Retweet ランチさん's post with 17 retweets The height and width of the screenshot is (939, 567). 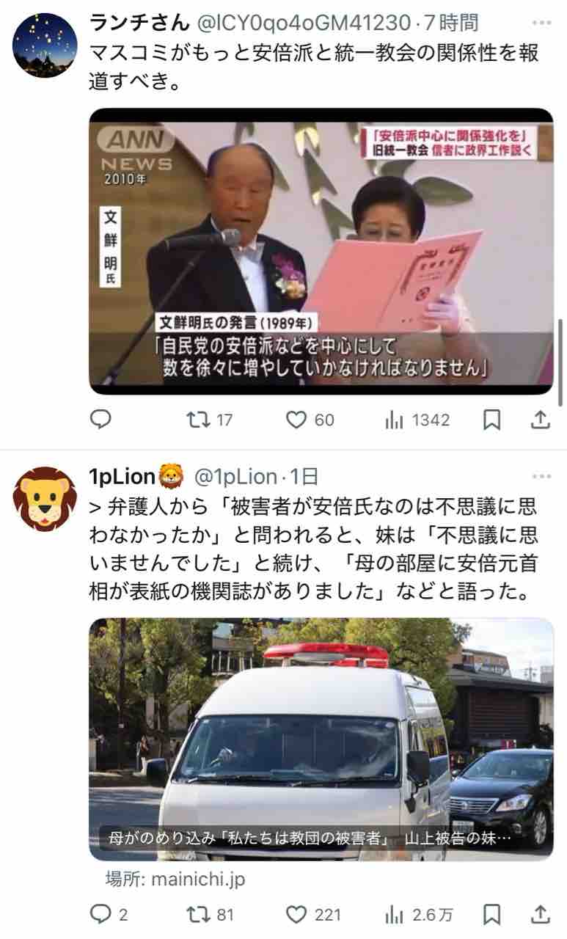pos(209,420)
